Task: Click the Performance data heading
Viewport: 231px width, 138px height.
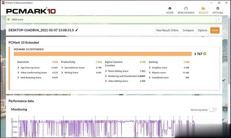Action: [21, 101]
